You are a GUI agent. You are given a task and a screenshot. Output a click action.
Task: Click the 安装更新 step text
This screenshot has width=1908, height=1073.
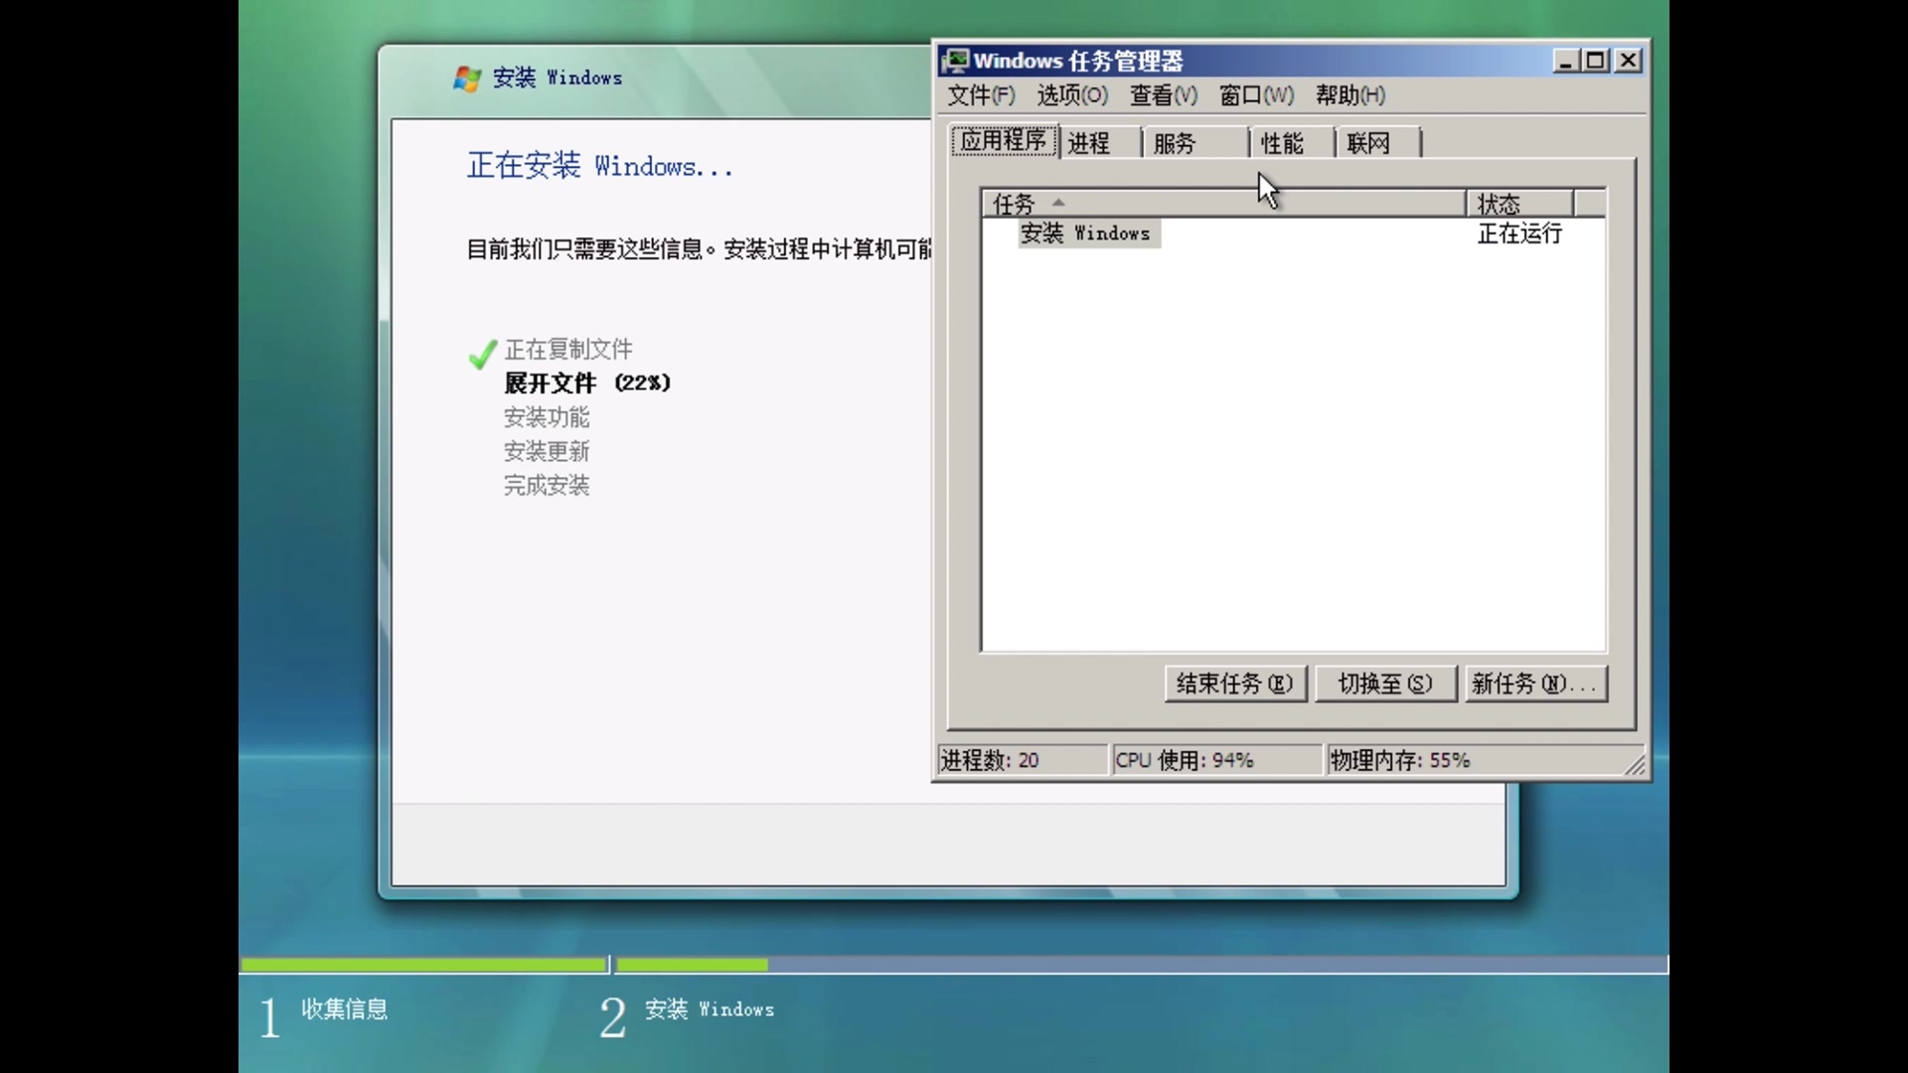[547, 451]
